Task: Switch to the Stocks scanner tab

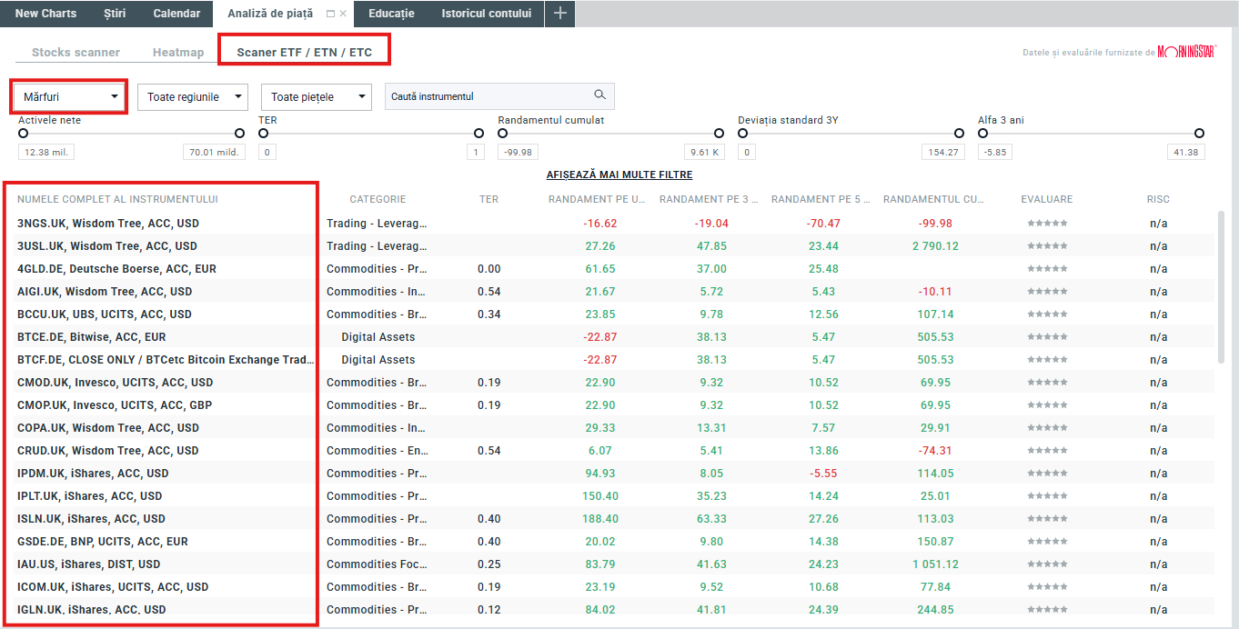Action: (76, 53)
